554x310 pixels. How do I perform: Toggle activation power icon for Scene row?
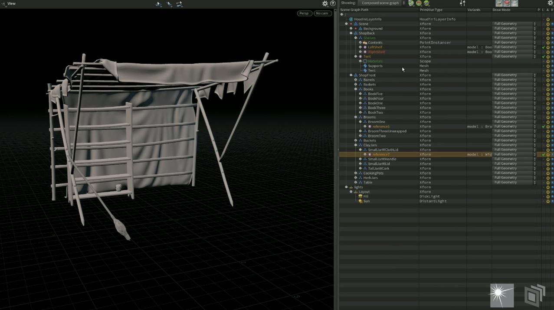pos(548,24)
